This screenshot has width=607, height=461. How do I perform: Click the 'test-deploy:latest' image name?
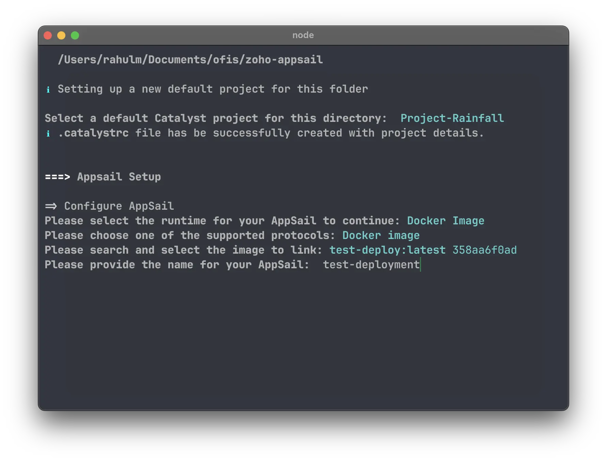[387, 250]
